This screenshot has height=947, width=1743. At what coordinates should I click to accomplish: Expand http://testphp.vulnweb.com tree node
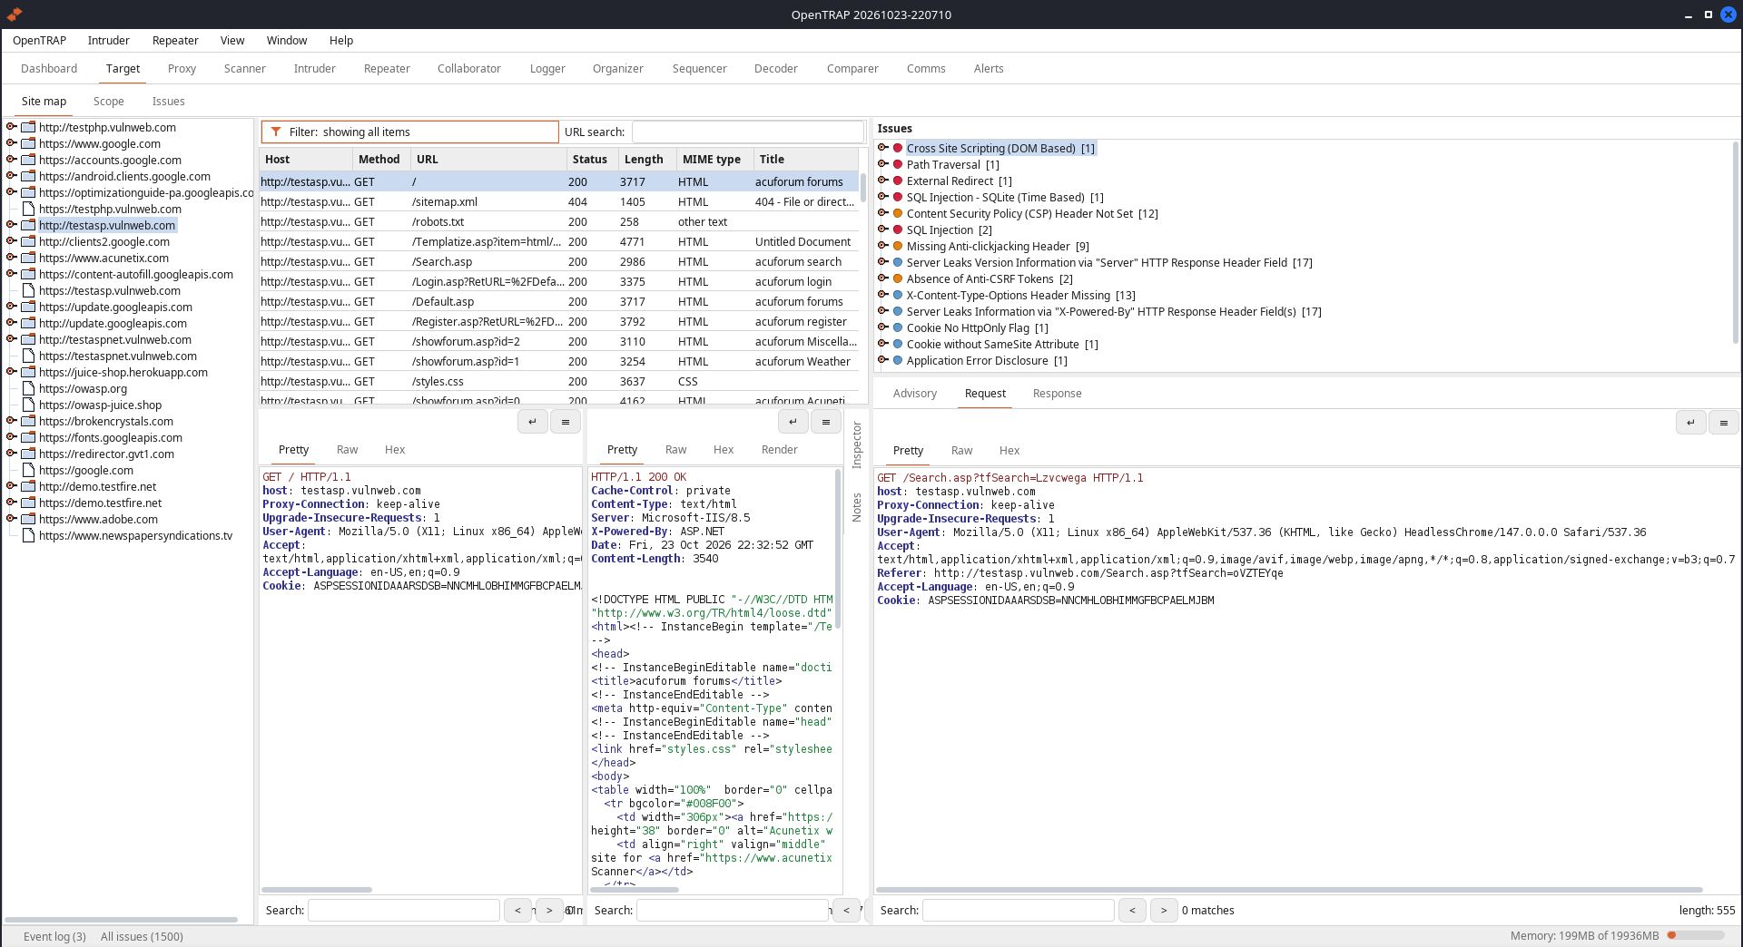(11, 127)
